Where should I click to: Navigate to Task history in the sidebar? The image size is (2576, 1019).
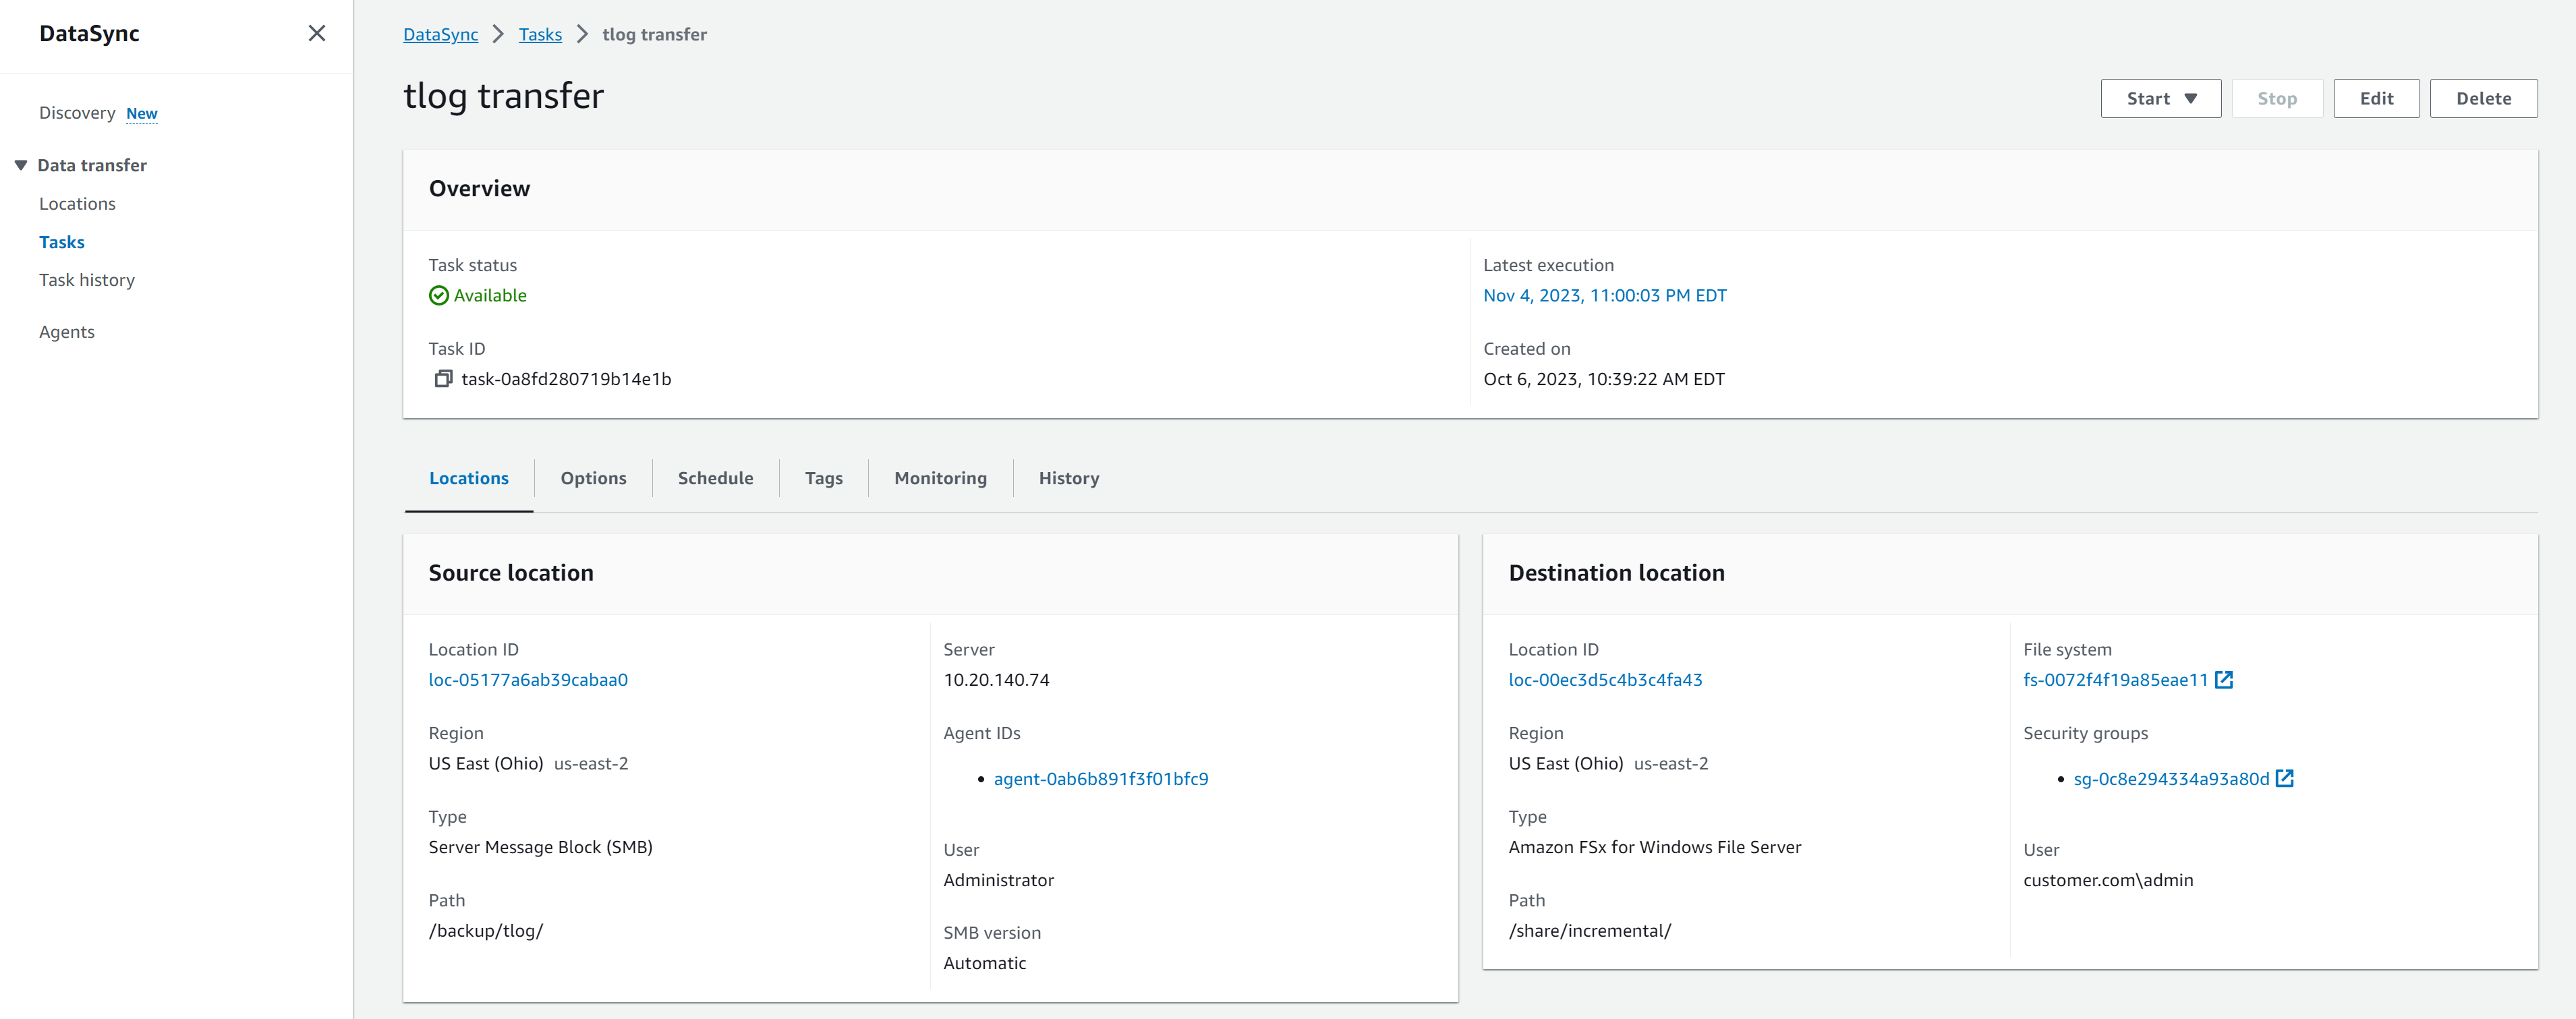point(87,280)
